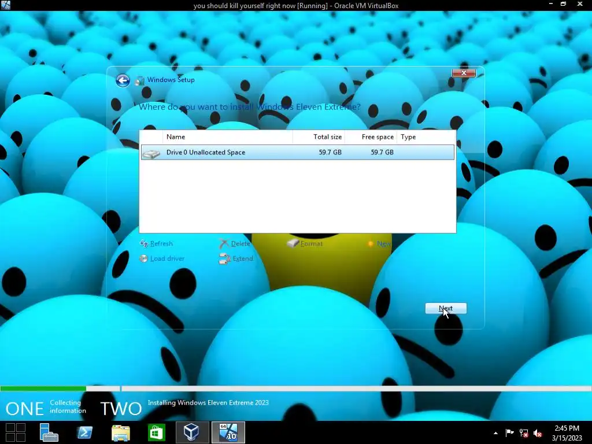Close the VirtualBox VM window
Viewport: 592px width, 444px height.
pyautogui.click(x=579, y=4)
